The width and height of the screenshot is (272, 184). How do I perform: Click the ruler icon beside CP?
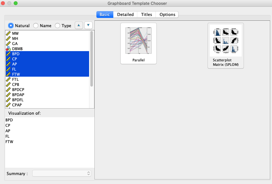point(8,59)
